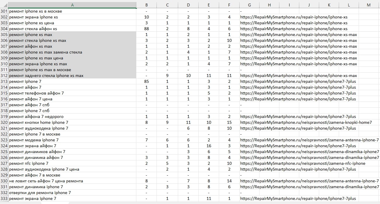The height and width of the screenshot is (204, 380).
Task: Open the zamena-knopki-home7 URL
Action: pos(306,122)
